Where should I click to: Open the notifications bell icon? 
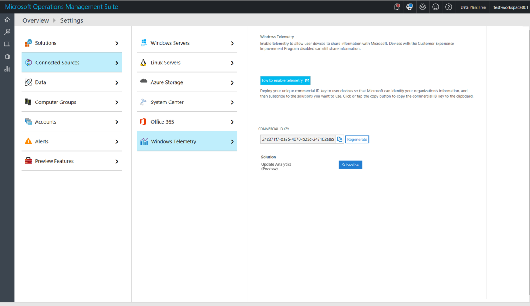click(397, 7)
